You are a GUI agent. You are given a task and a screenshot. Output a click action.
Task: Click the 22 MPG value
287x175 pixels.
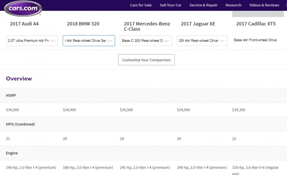(x=234, y=139)
